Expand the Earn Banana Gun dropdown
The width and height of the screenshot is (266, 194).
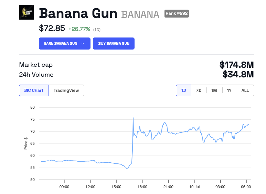point(64,44)
